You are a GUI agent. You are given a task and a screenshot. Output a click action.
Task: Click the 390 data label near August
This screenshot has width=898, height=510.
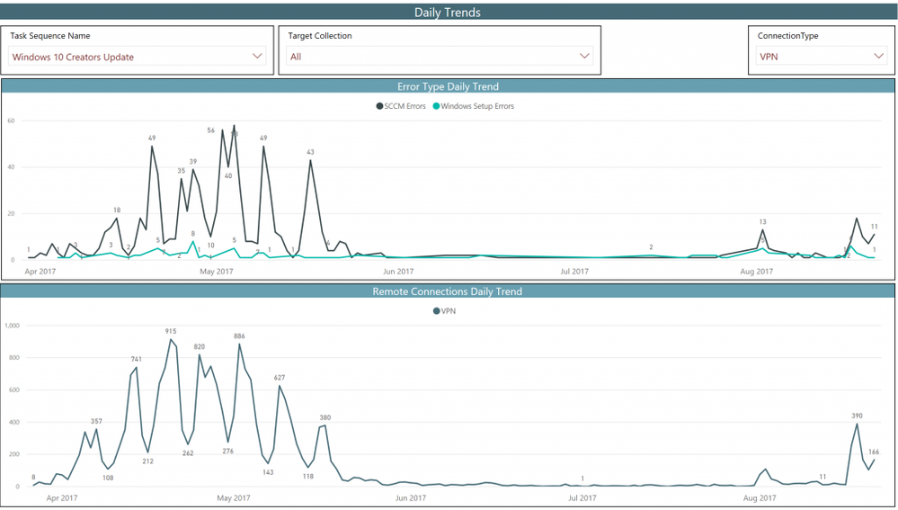tap(857, 416)
